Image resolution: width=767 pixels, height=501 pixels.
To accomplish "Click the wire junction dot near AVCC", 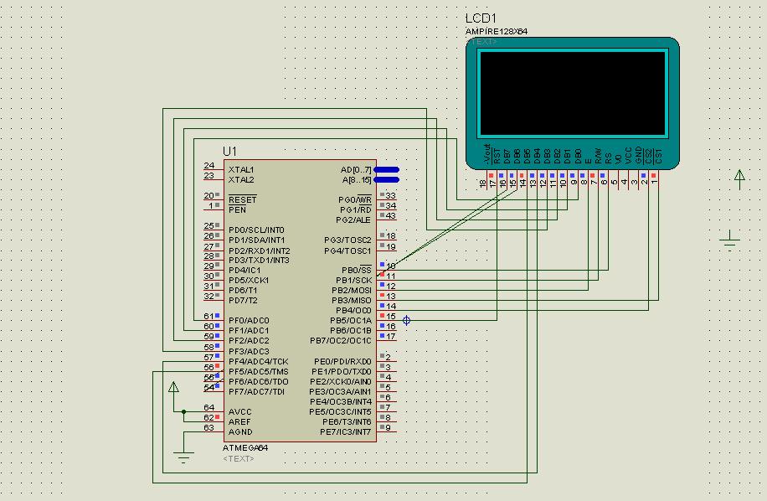I will [184, 412].
